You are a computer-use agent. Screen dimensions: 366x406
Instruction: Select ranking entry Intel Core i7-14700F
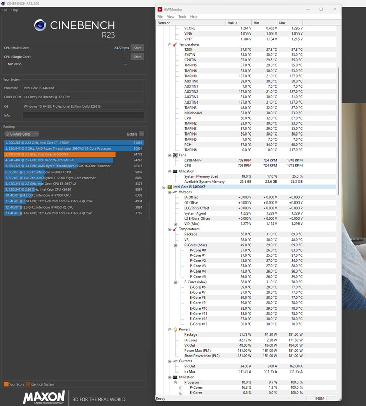pyautogui.click(x=74, y=143)
